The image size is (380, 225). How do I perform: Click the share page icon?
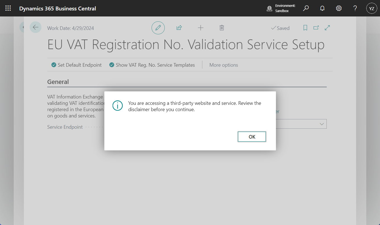[179, 28]
